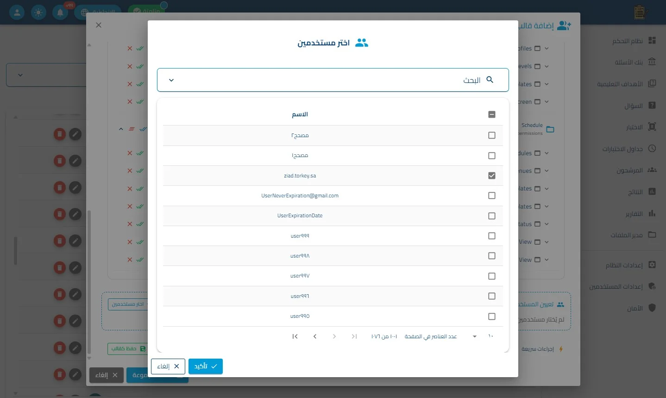Click the globe language icon in top bar
666x398 pixels.
click(x=84, y=13)
